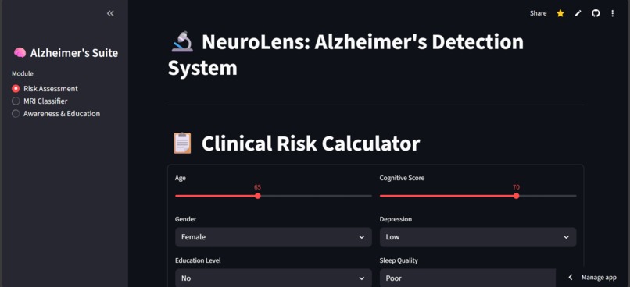Click the Clinical Risk Calculator heading
This screenshot has height=287, width=630.
pos(310,143)
